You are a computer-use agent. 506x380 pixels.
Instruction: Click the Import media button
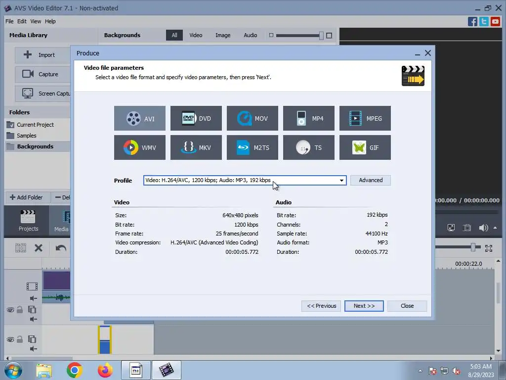pyautogui.click(x=42, y=55)
